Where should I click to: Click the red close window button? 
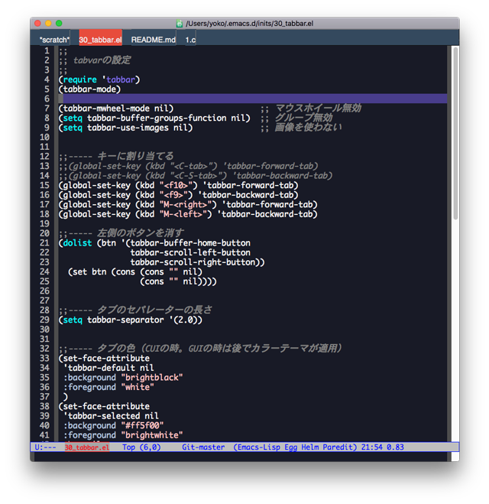pos(37,23)
